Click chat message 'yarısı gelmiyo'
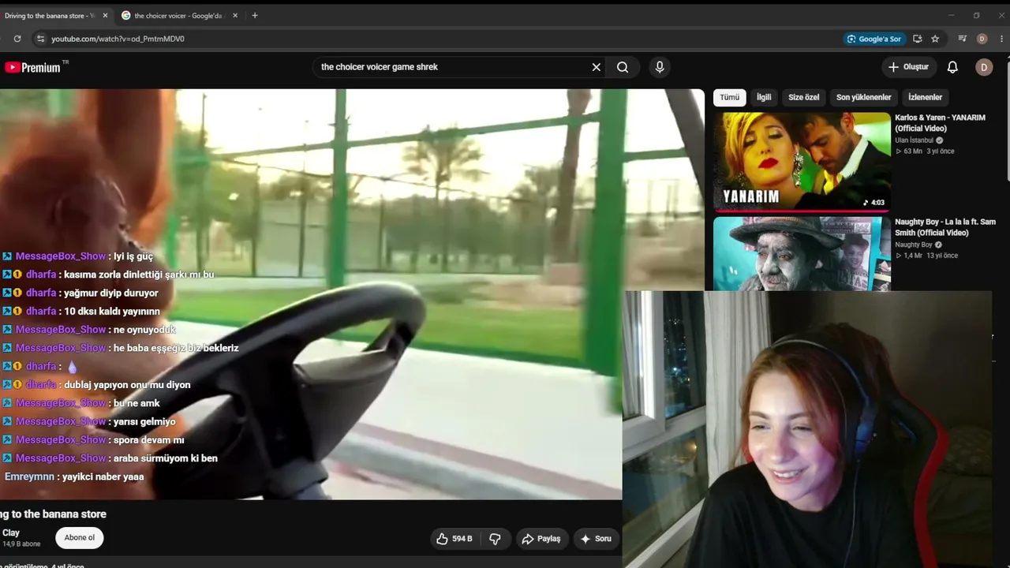1010x568 pixels. point(144,422)
